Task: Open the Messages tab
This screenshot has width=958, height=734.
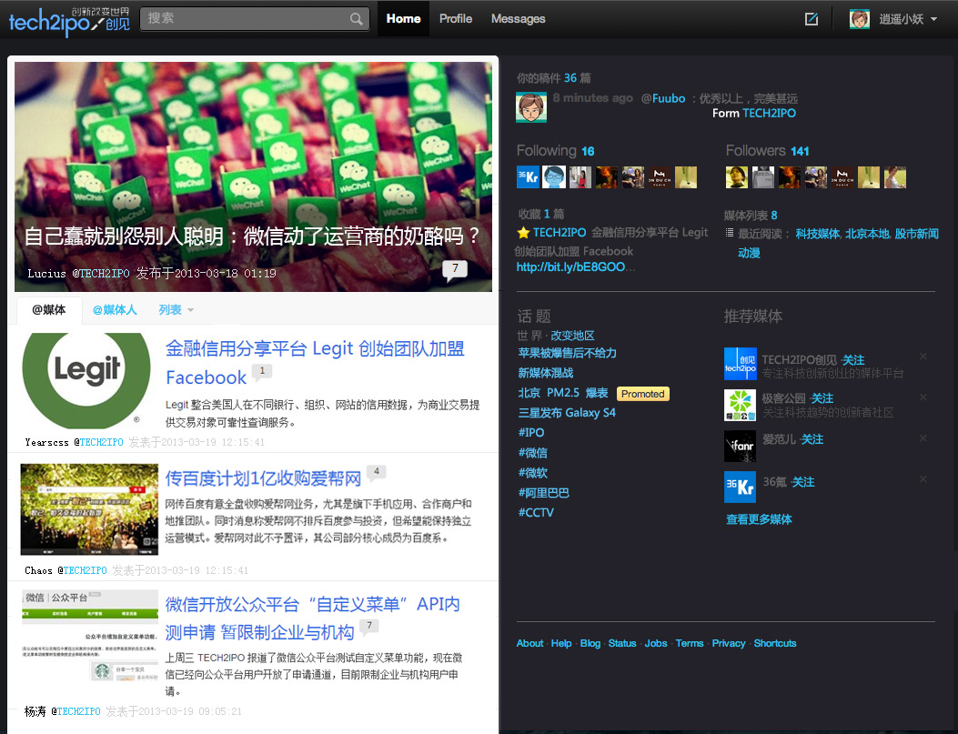Action: coord(518,19)
